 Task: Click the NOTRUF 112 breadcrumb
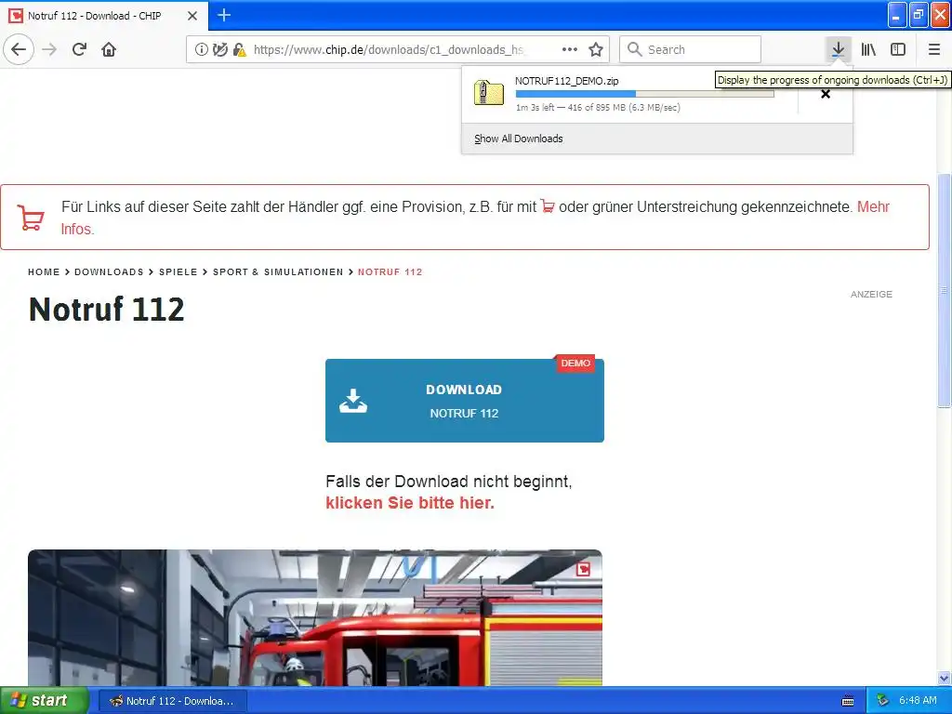pyautogui.click(x=390, y=272)
